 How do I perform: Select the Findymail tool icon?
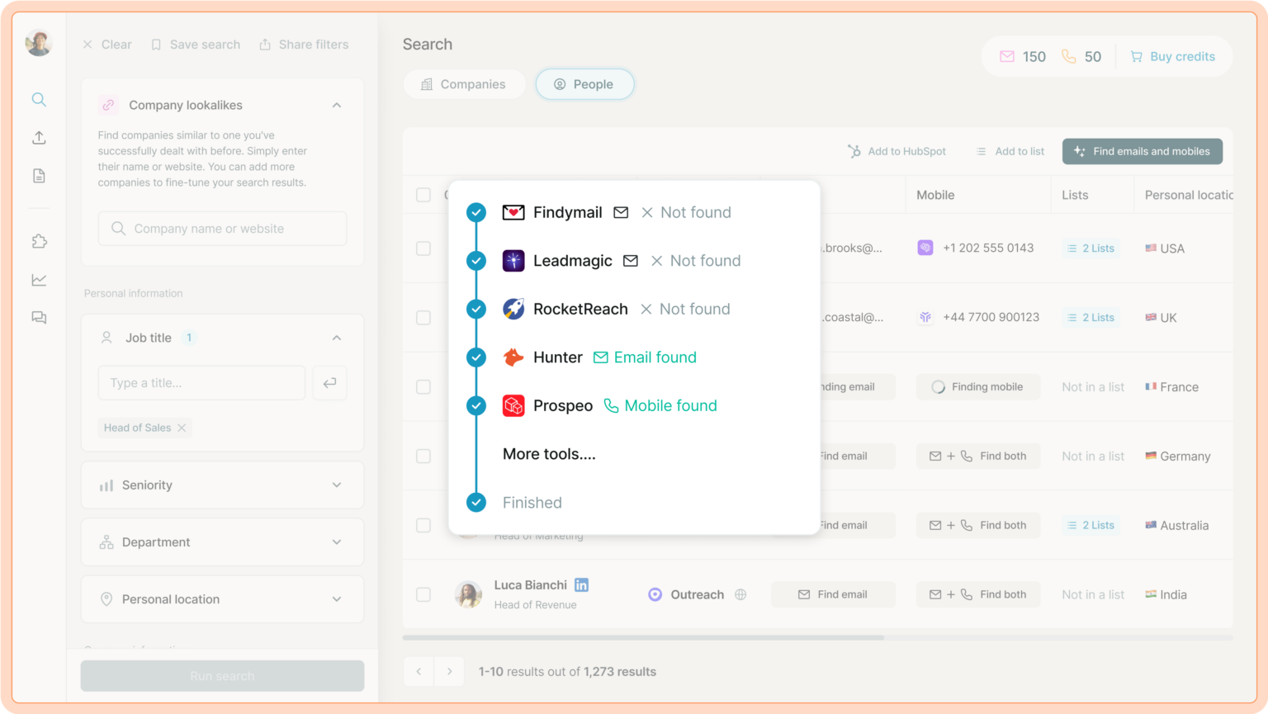512,212
